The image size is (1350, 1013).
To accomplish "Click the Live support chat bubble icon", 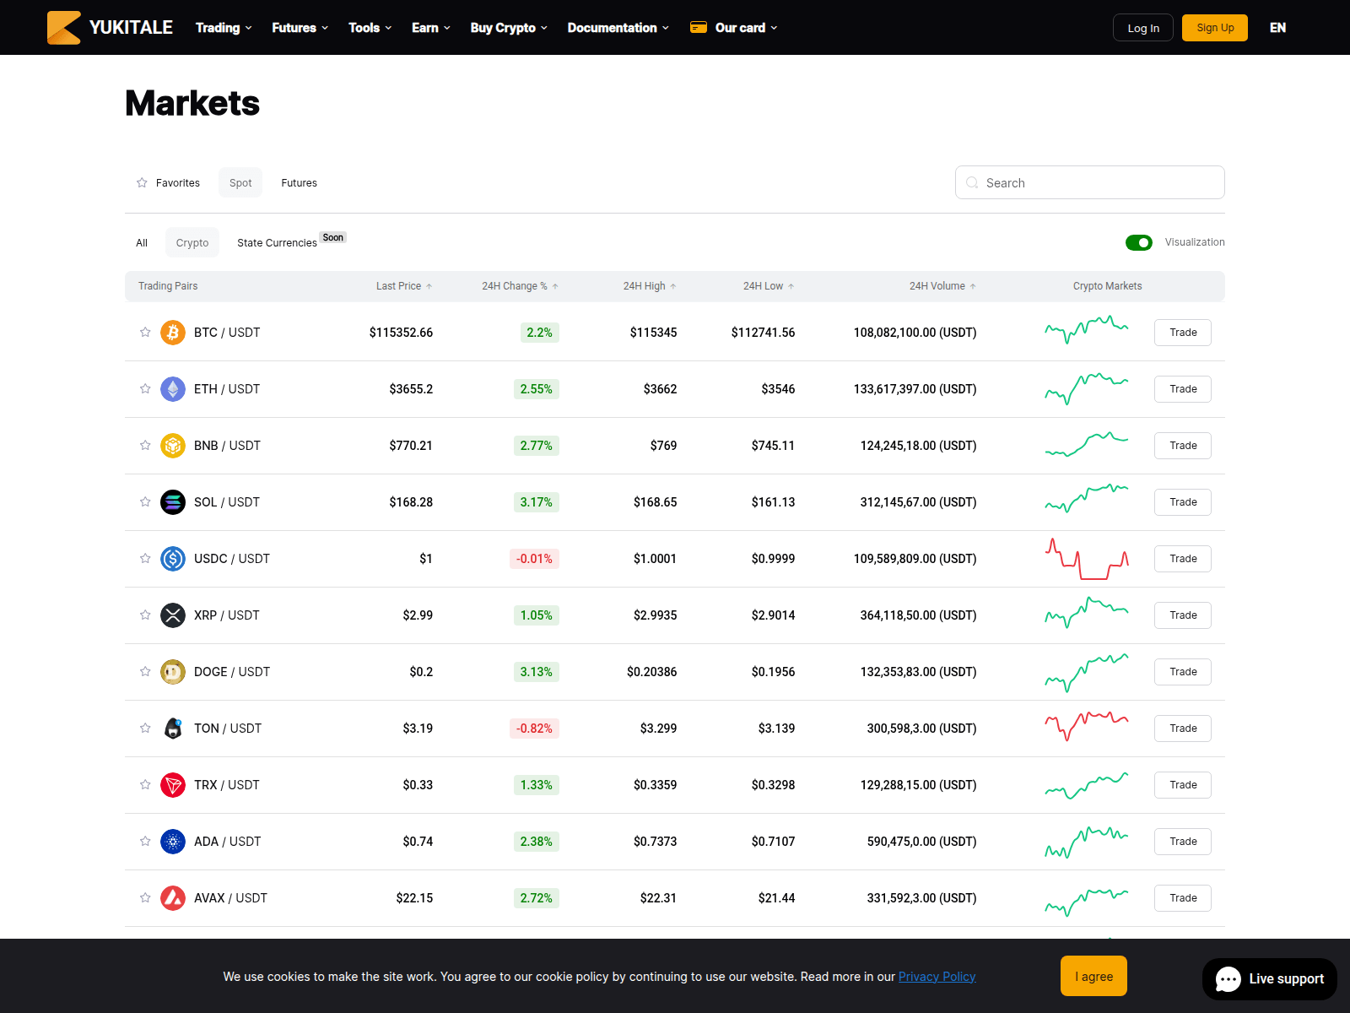I will coord(1228,979).
